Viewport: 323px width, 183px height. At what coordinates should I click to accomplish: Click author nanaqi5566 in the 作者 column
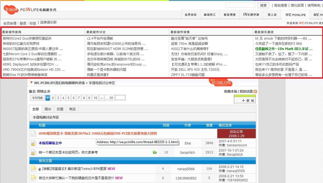pyautogui.click(x=186, y=169)
